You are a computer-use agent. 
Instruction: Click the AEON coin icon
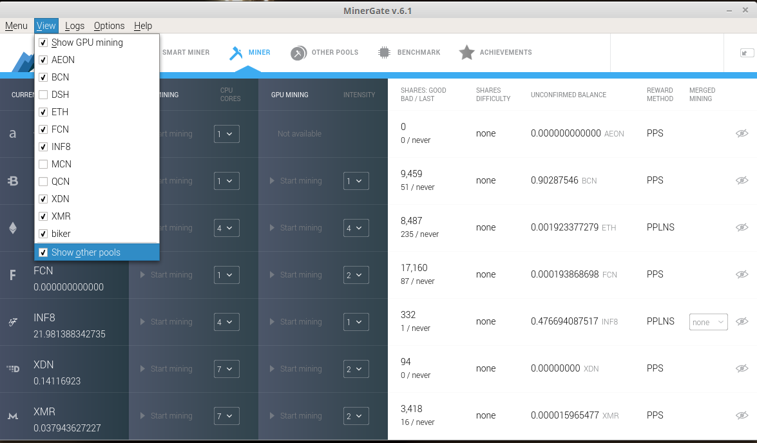[x=13, y=134]
